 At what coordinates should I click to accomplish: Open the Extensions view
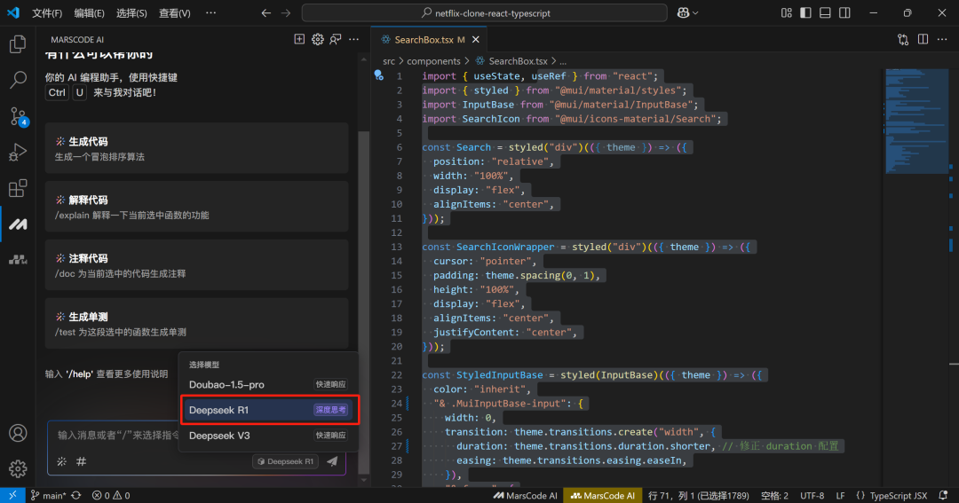(17, 188)
